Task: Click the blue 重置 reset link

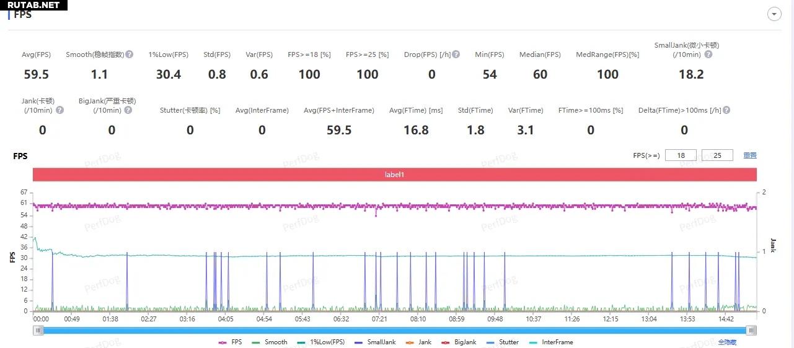Action: pyautogui.click(x=750, y=155)
